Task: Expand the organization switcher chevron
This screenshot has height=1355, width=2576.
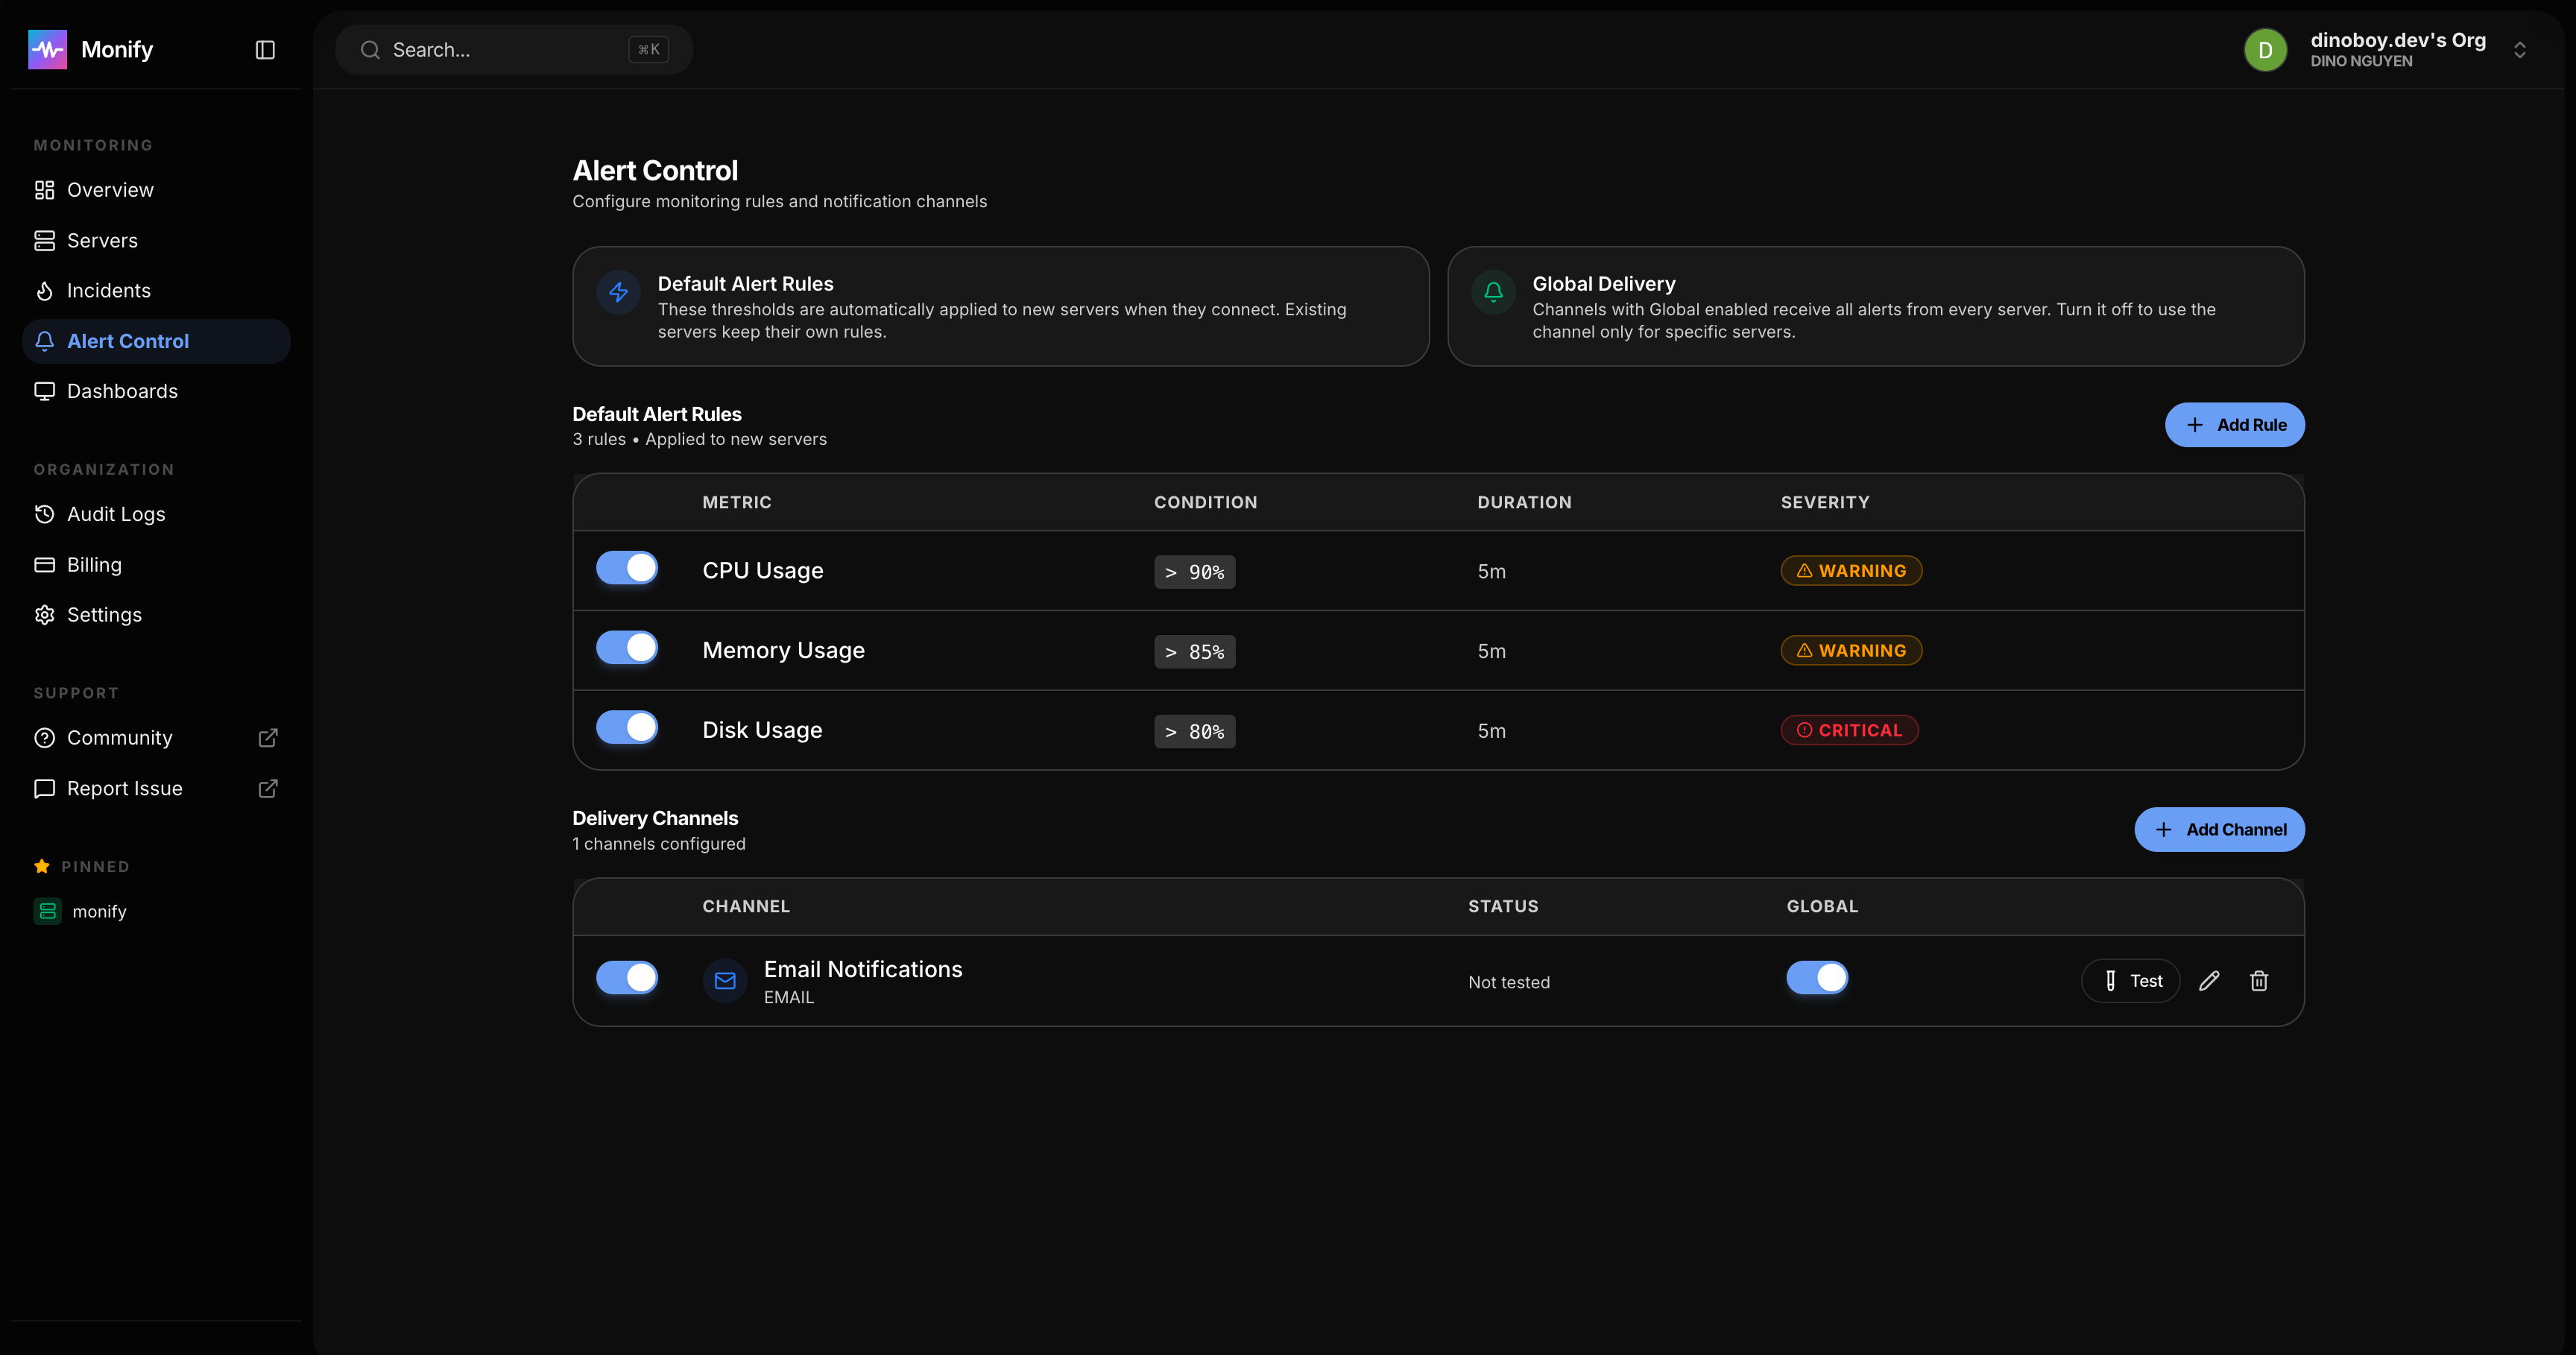Action: pos(2519,50)
